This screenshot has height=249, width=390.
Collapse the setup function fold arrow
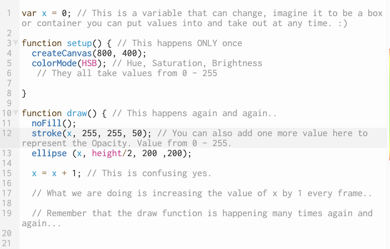(16, 43)
